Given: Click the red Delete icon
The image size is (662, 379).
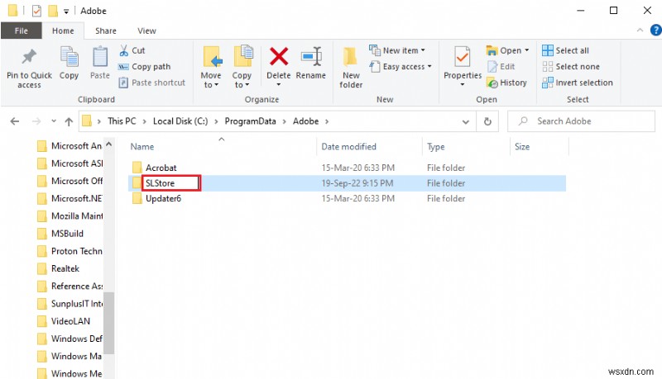Looking at the screenshot, I should [279, 56].
